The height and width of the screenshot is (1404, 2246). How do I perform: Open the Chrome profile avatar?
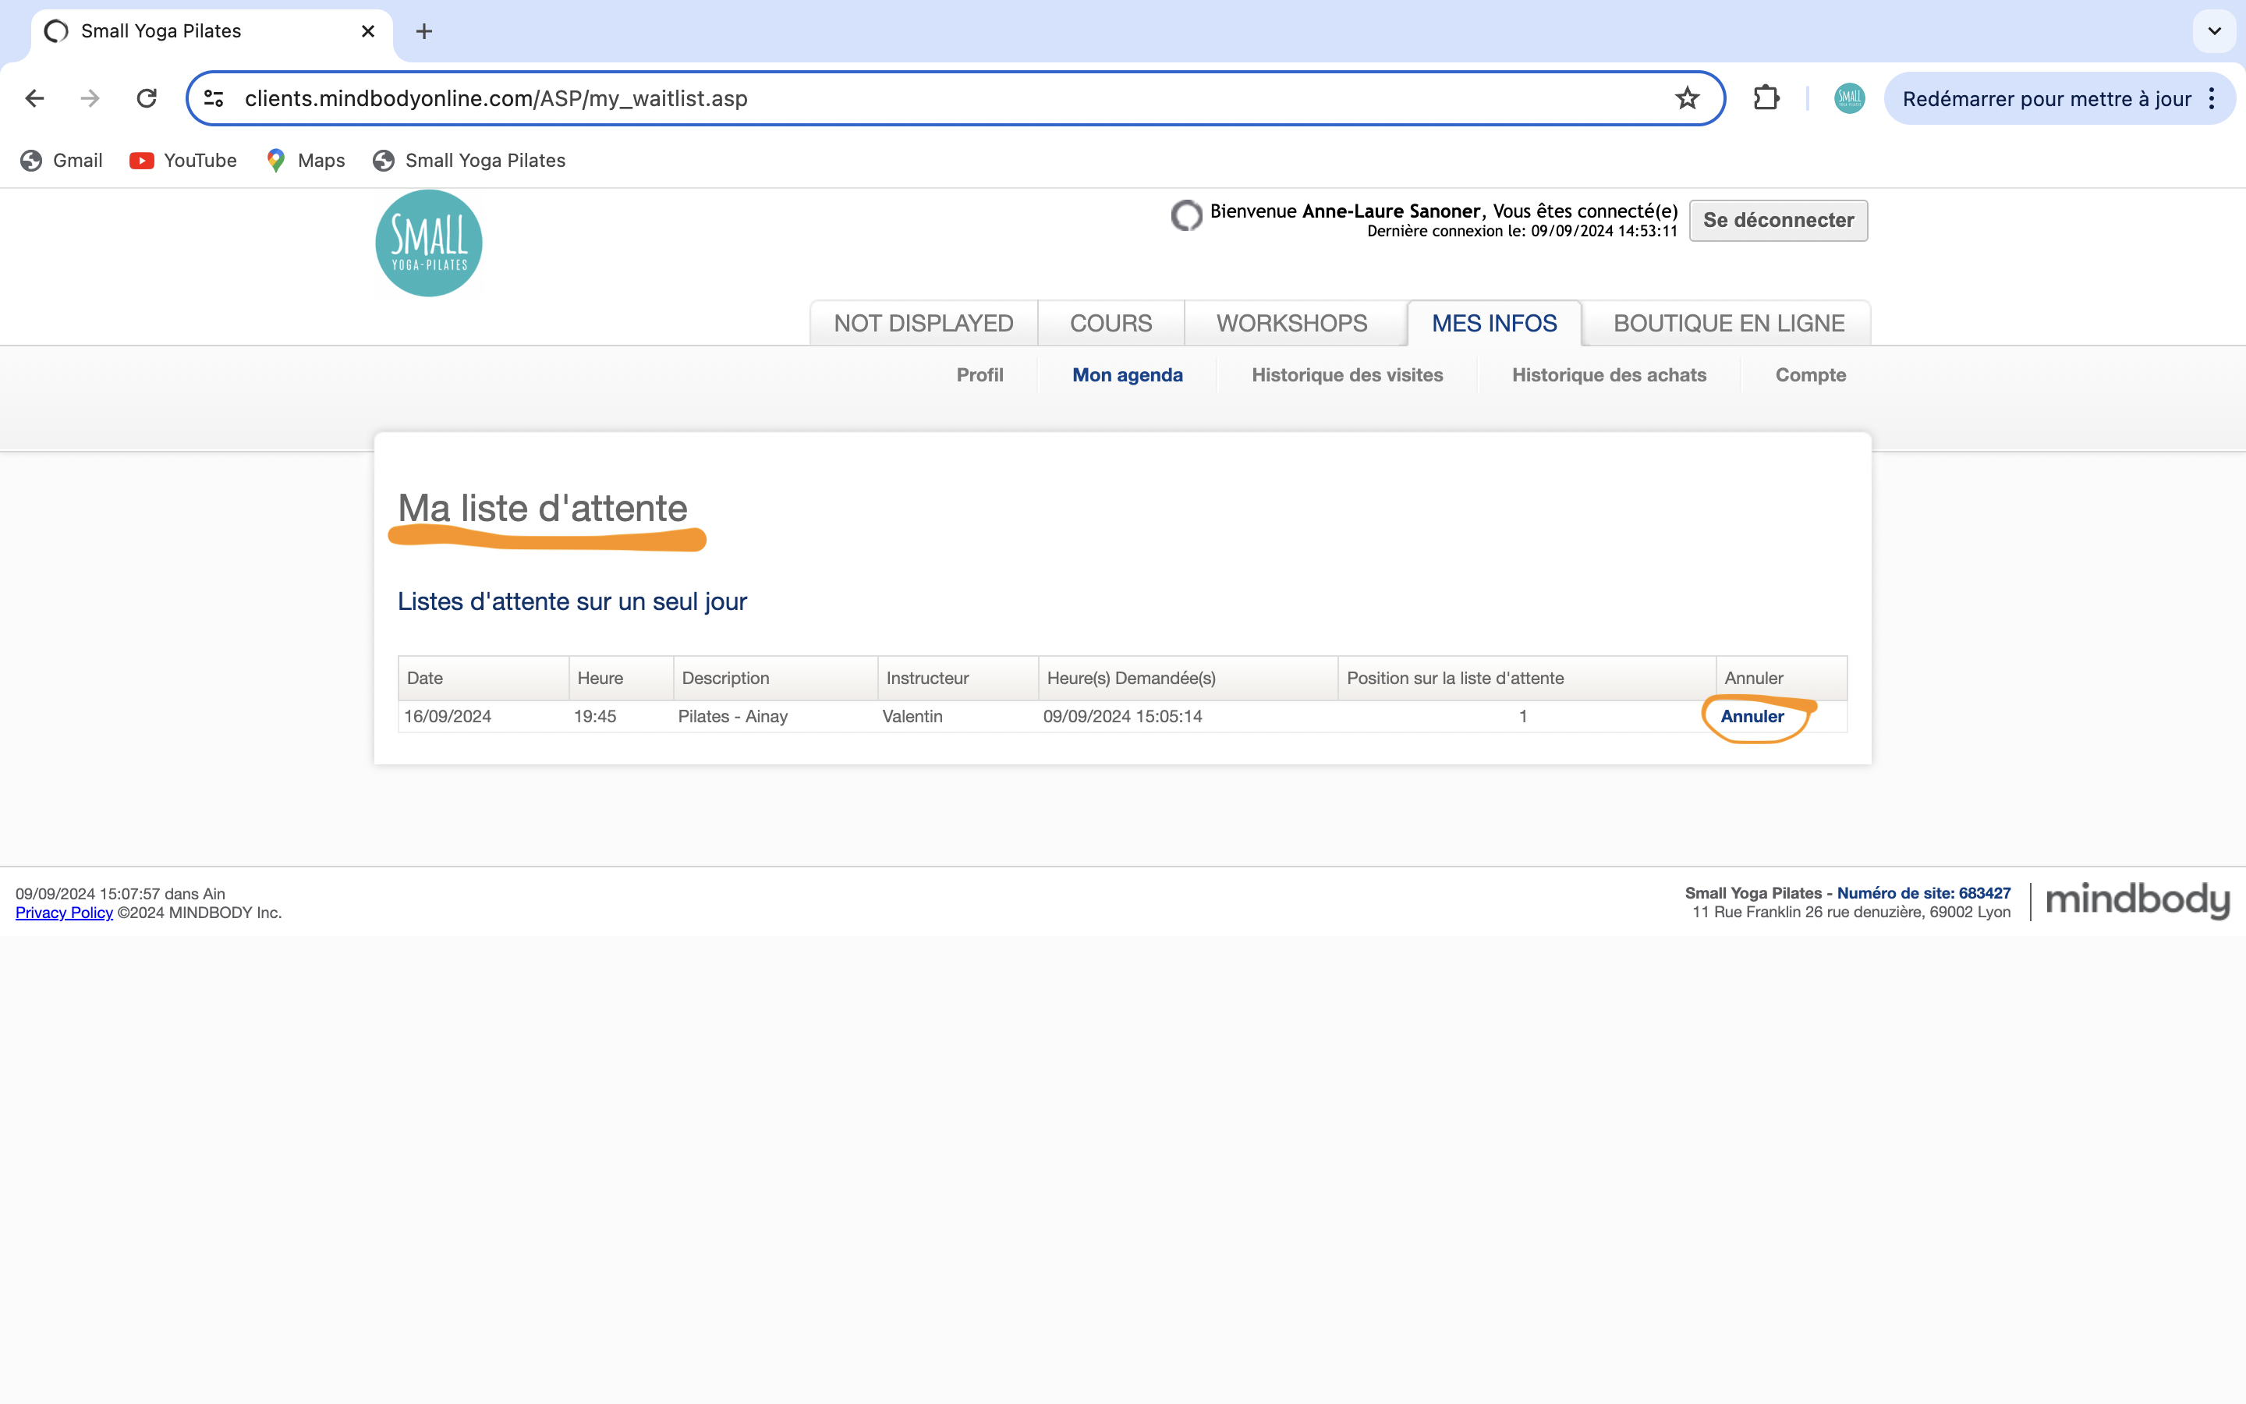coord(1849,98)
